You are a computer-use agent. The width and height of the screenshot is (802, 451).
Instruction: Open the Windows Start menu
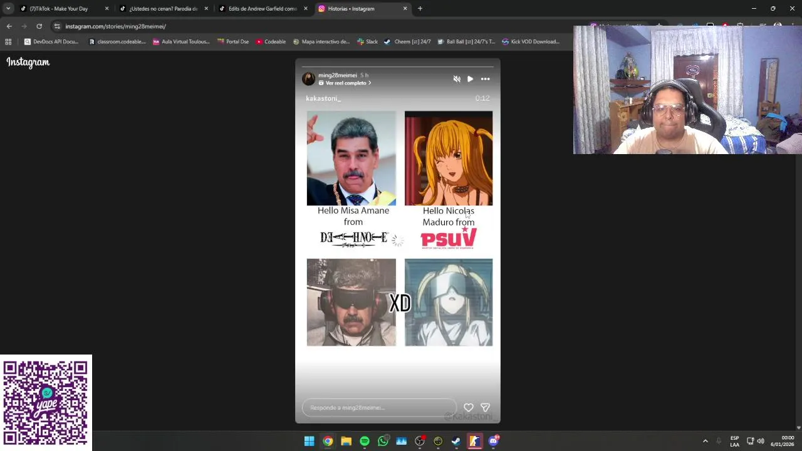(309, 441)
